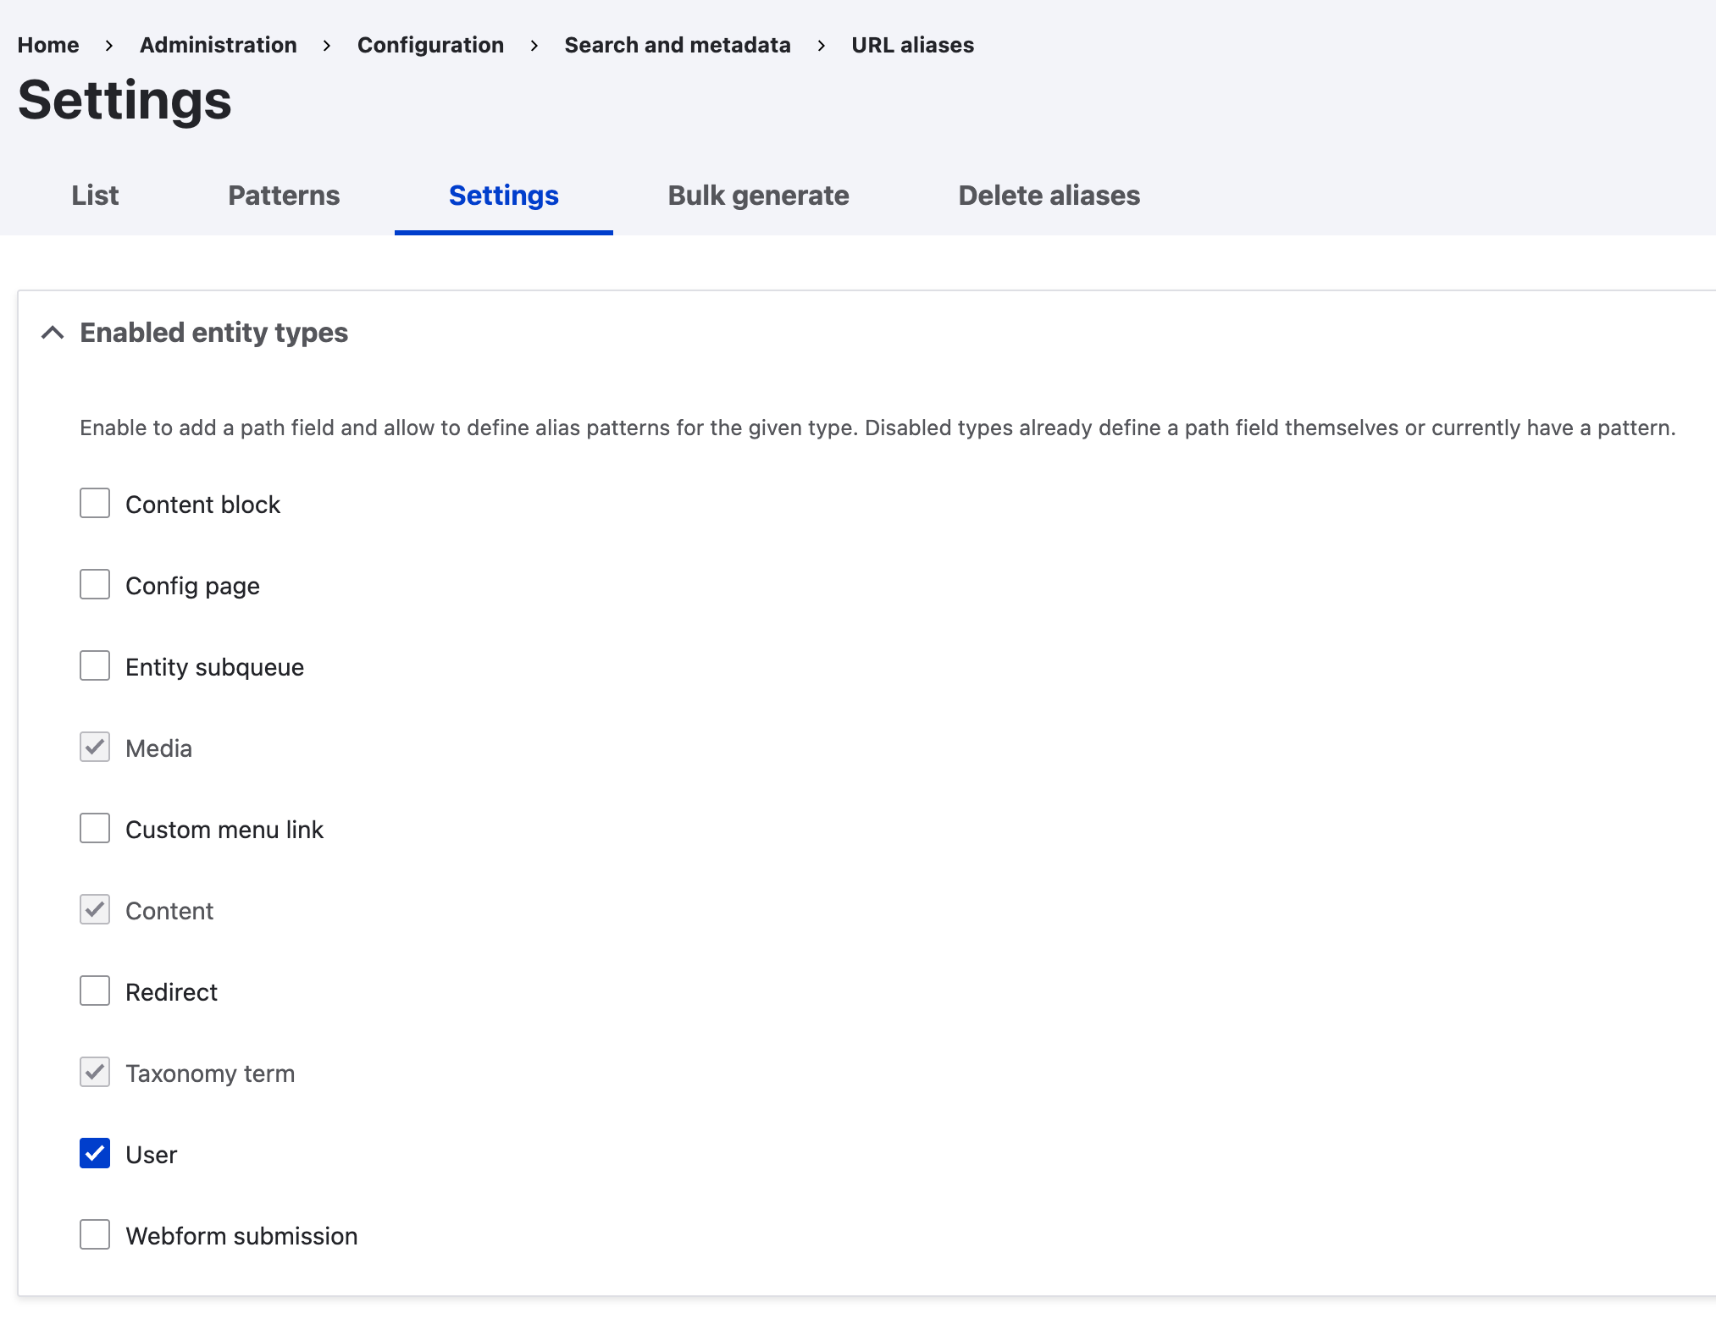Check the Entity subqueue option
The height and width of the screenshot is (1319, 1716).
pyautogui.click(x=95, y=665)
